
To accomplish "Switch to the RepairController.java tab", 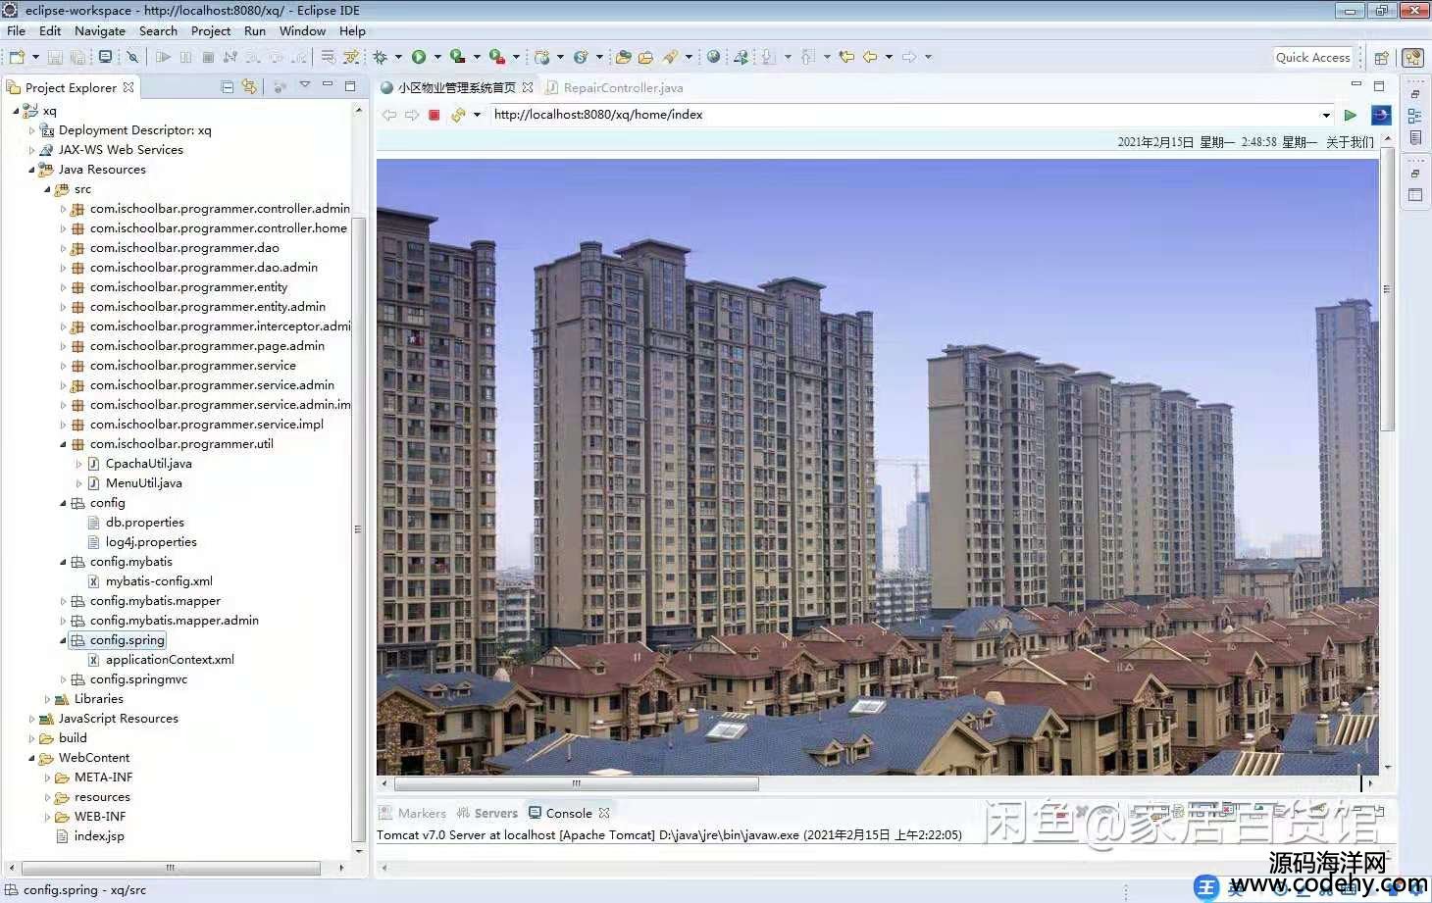I will 615,87.
